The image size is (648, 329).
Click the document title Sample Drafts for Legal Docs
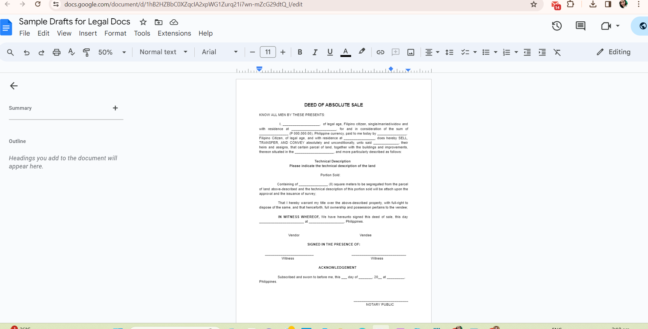coord(74,22)
